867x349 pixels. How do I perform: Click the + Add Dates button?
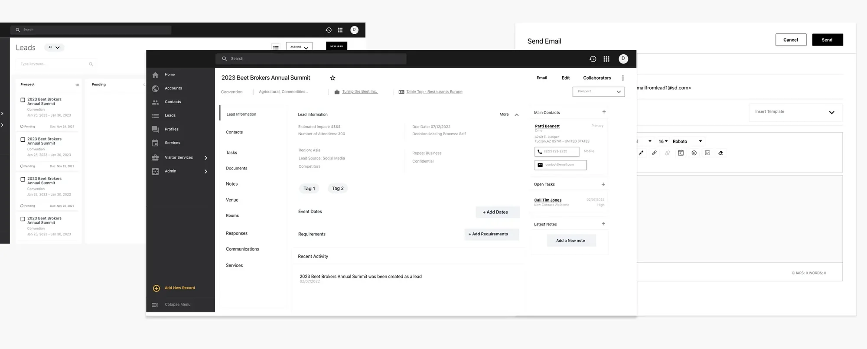(497, 212)
